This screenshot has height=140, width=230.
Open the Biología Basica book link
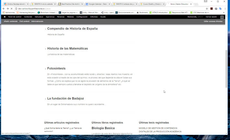103,128
